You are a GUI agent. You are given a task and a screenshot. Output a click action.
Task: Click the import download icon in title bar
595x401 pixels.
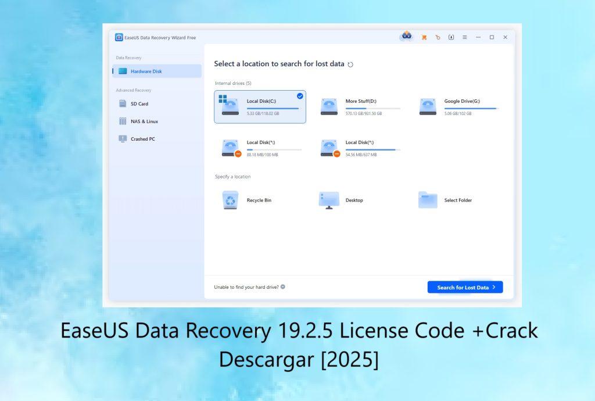451,37
